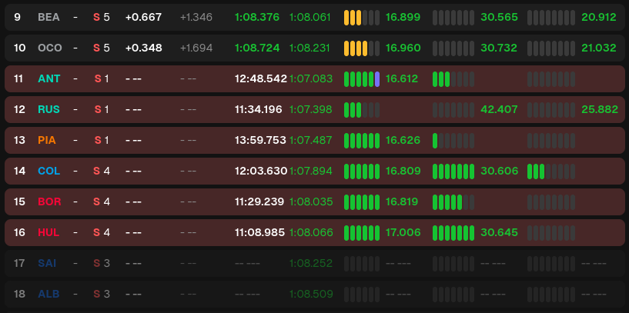Viewport: 629px width, 313px height.
Task: Click ANT's soft tyre S 1 indicator
Action: pyautogui.click(x=102, y=79)
